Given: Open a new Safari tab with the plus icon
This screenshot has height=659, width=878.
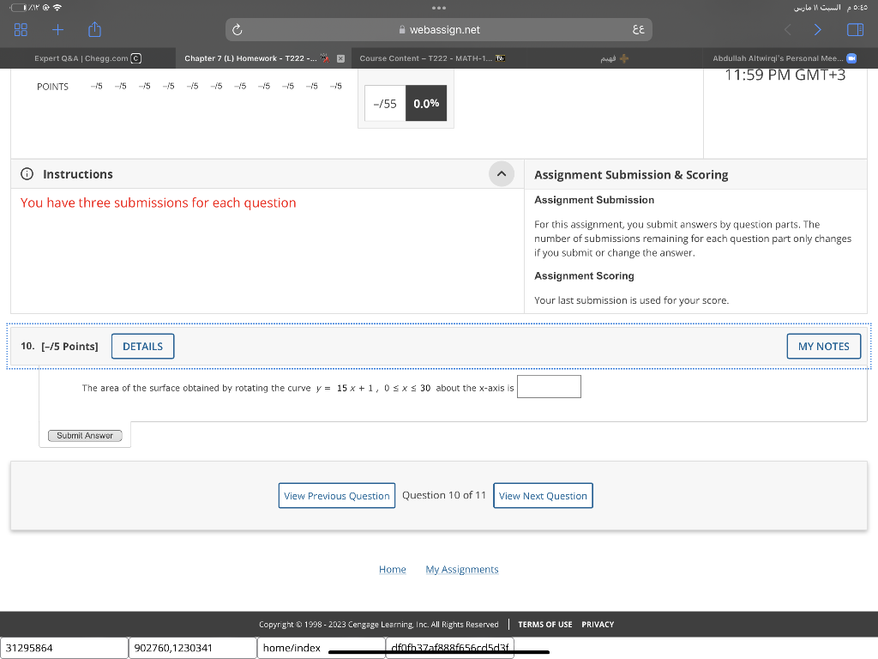Looking at the screenshot, I should (56, 29).
